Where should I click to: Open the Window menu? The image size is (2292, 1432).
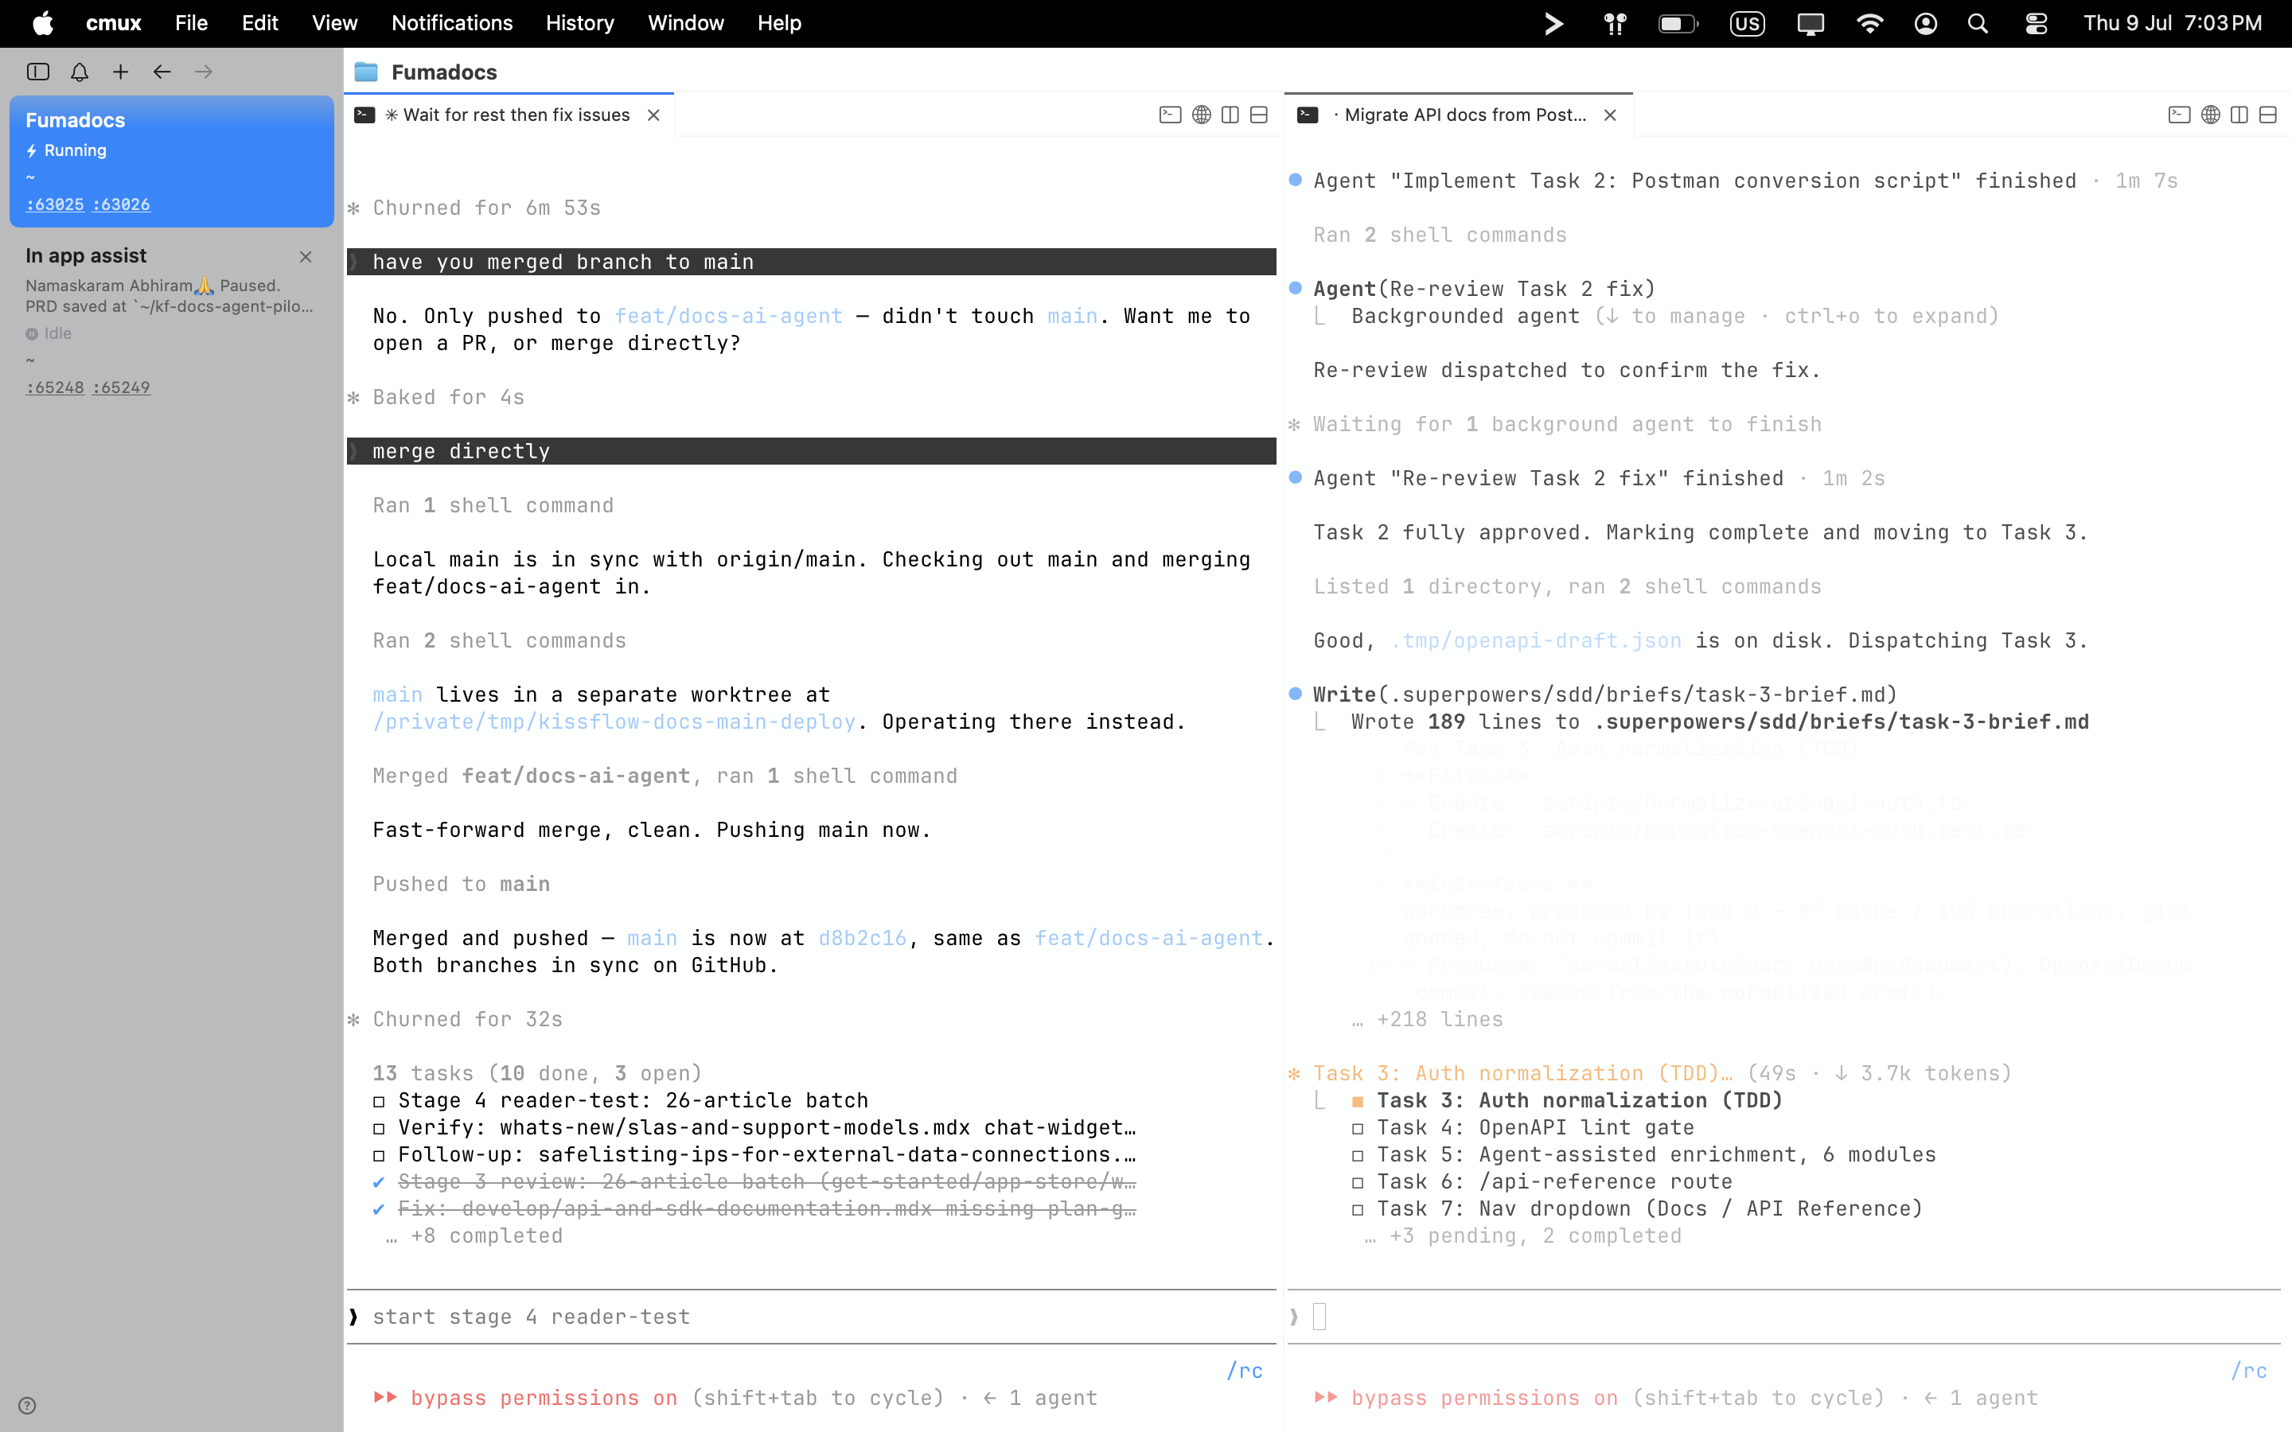[686, 23]
